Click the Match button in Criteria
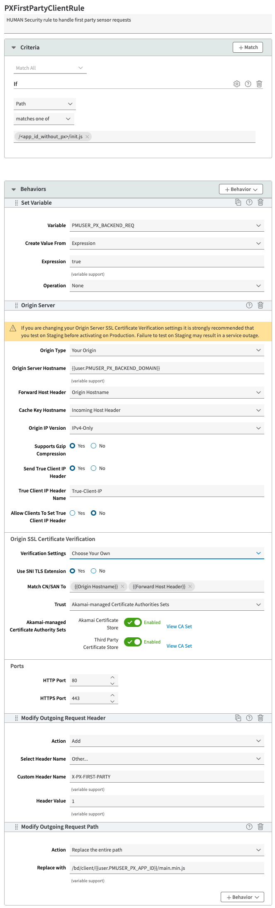 pyautogui.click(x=248, y=47)
